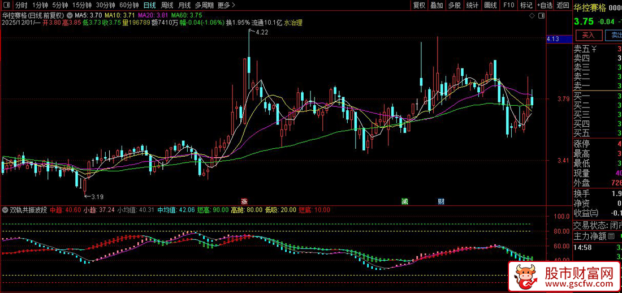Click the 14:58 trade time entry

[x=582, y=247]
